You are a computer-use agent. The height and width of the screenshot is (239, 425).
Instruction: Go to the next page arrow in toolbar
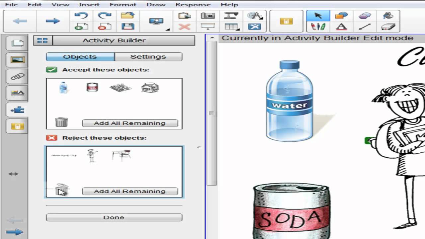[52, 21]
